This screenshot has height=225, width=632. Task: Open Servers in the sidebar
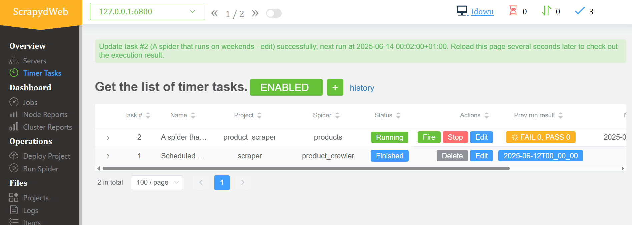35,61
